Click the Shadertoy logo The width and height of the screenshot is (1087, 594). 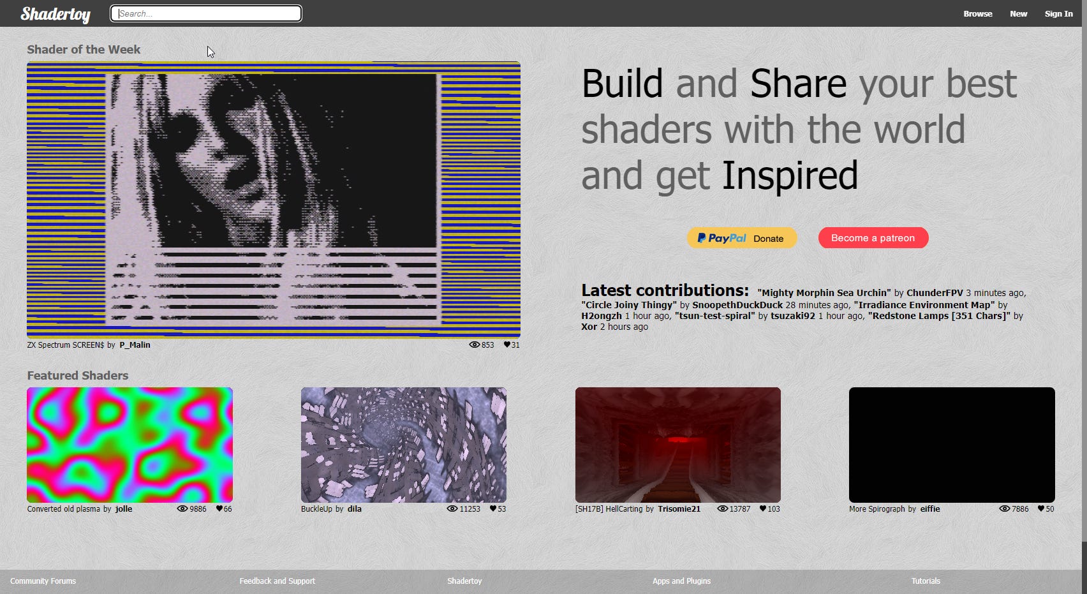click(x=55, y=14)
